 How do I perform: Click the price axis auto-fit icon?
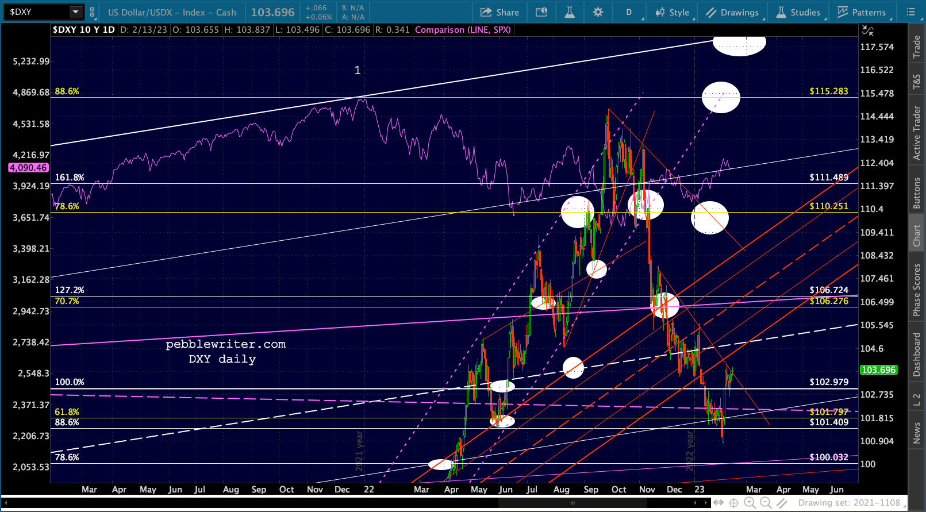[868, 30]
